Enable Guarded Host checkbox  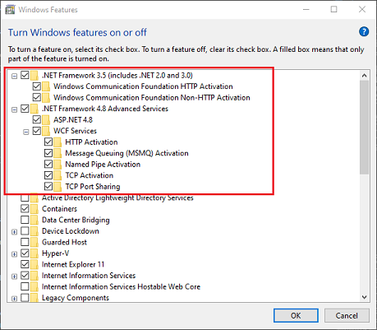[25, 242]
